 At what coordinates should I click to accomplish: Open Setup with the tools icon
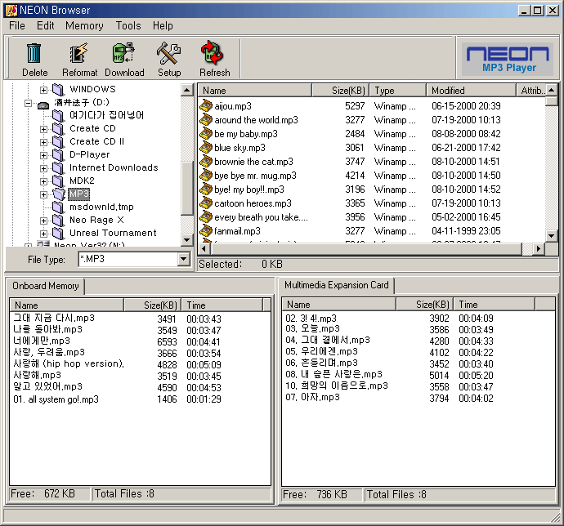click(x=169, y=54)
